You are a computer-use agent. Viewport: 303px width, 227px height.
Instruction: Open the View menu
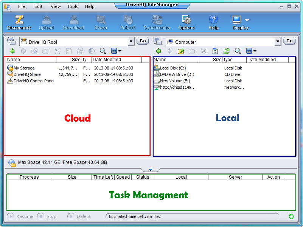tap(56, 6)
